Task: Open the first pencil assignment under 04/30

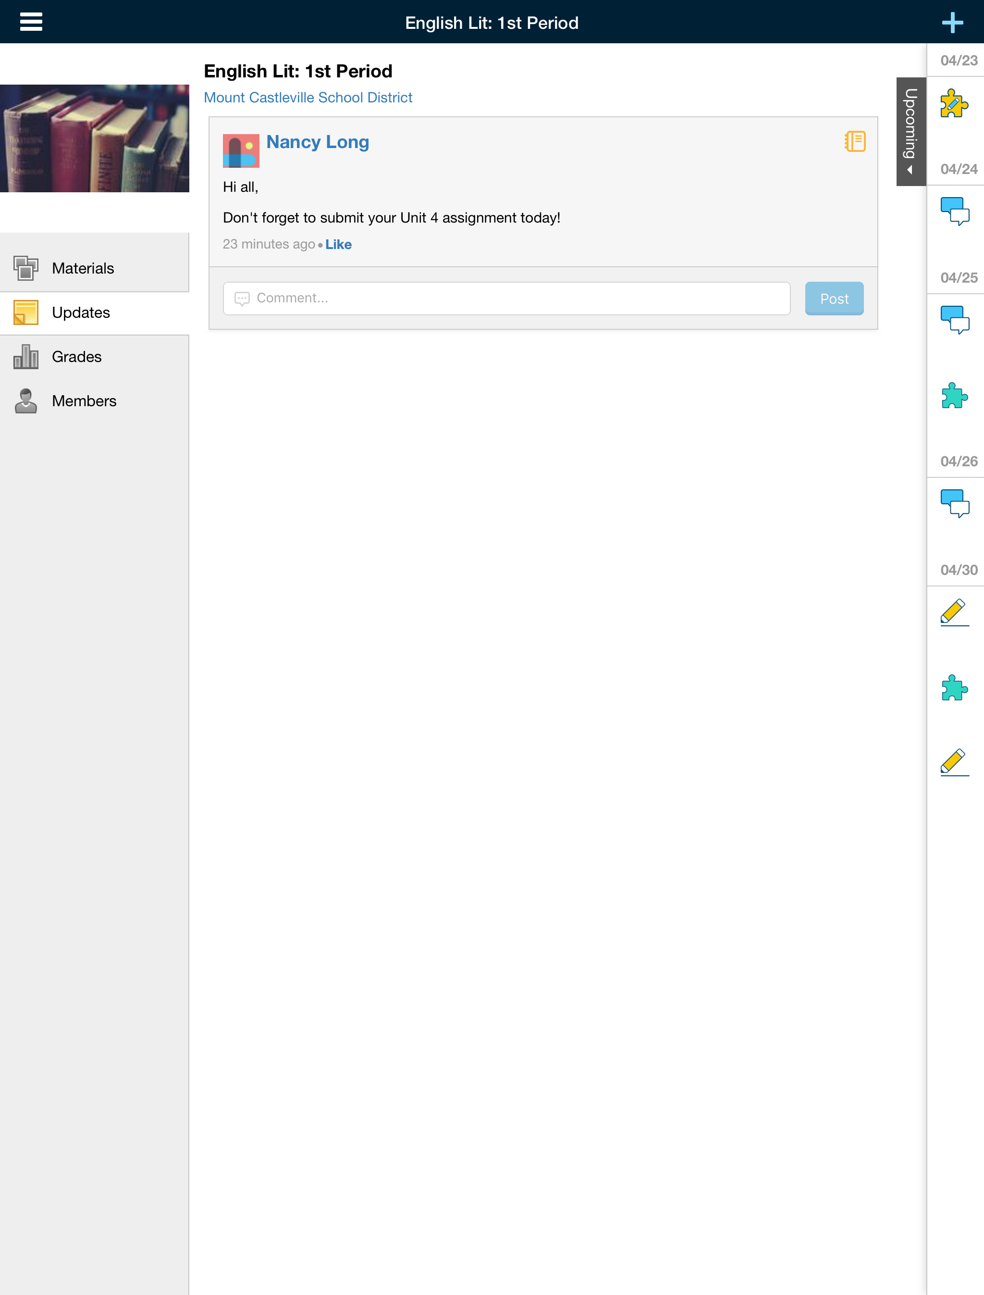Action: pos(954,612)
